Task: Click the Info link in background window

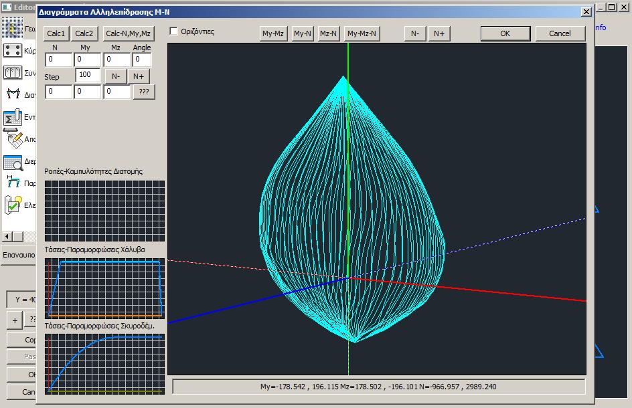Action: pos(601,27)
